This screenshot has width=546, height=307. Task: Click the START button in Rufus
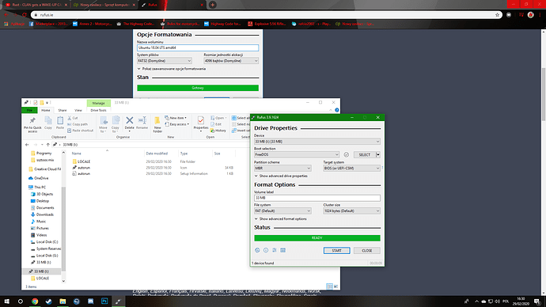(x=337, y=251)
